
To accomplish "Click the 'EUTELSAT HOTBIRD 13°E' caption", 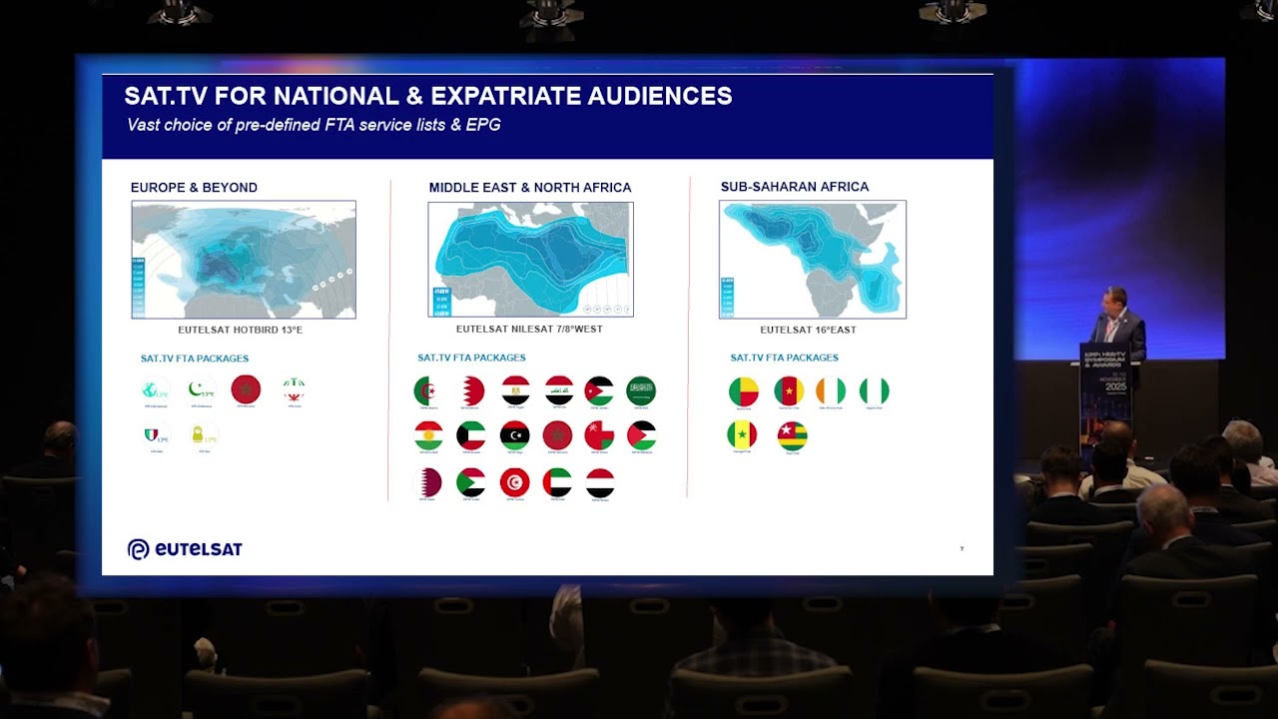I will [241, 330].
